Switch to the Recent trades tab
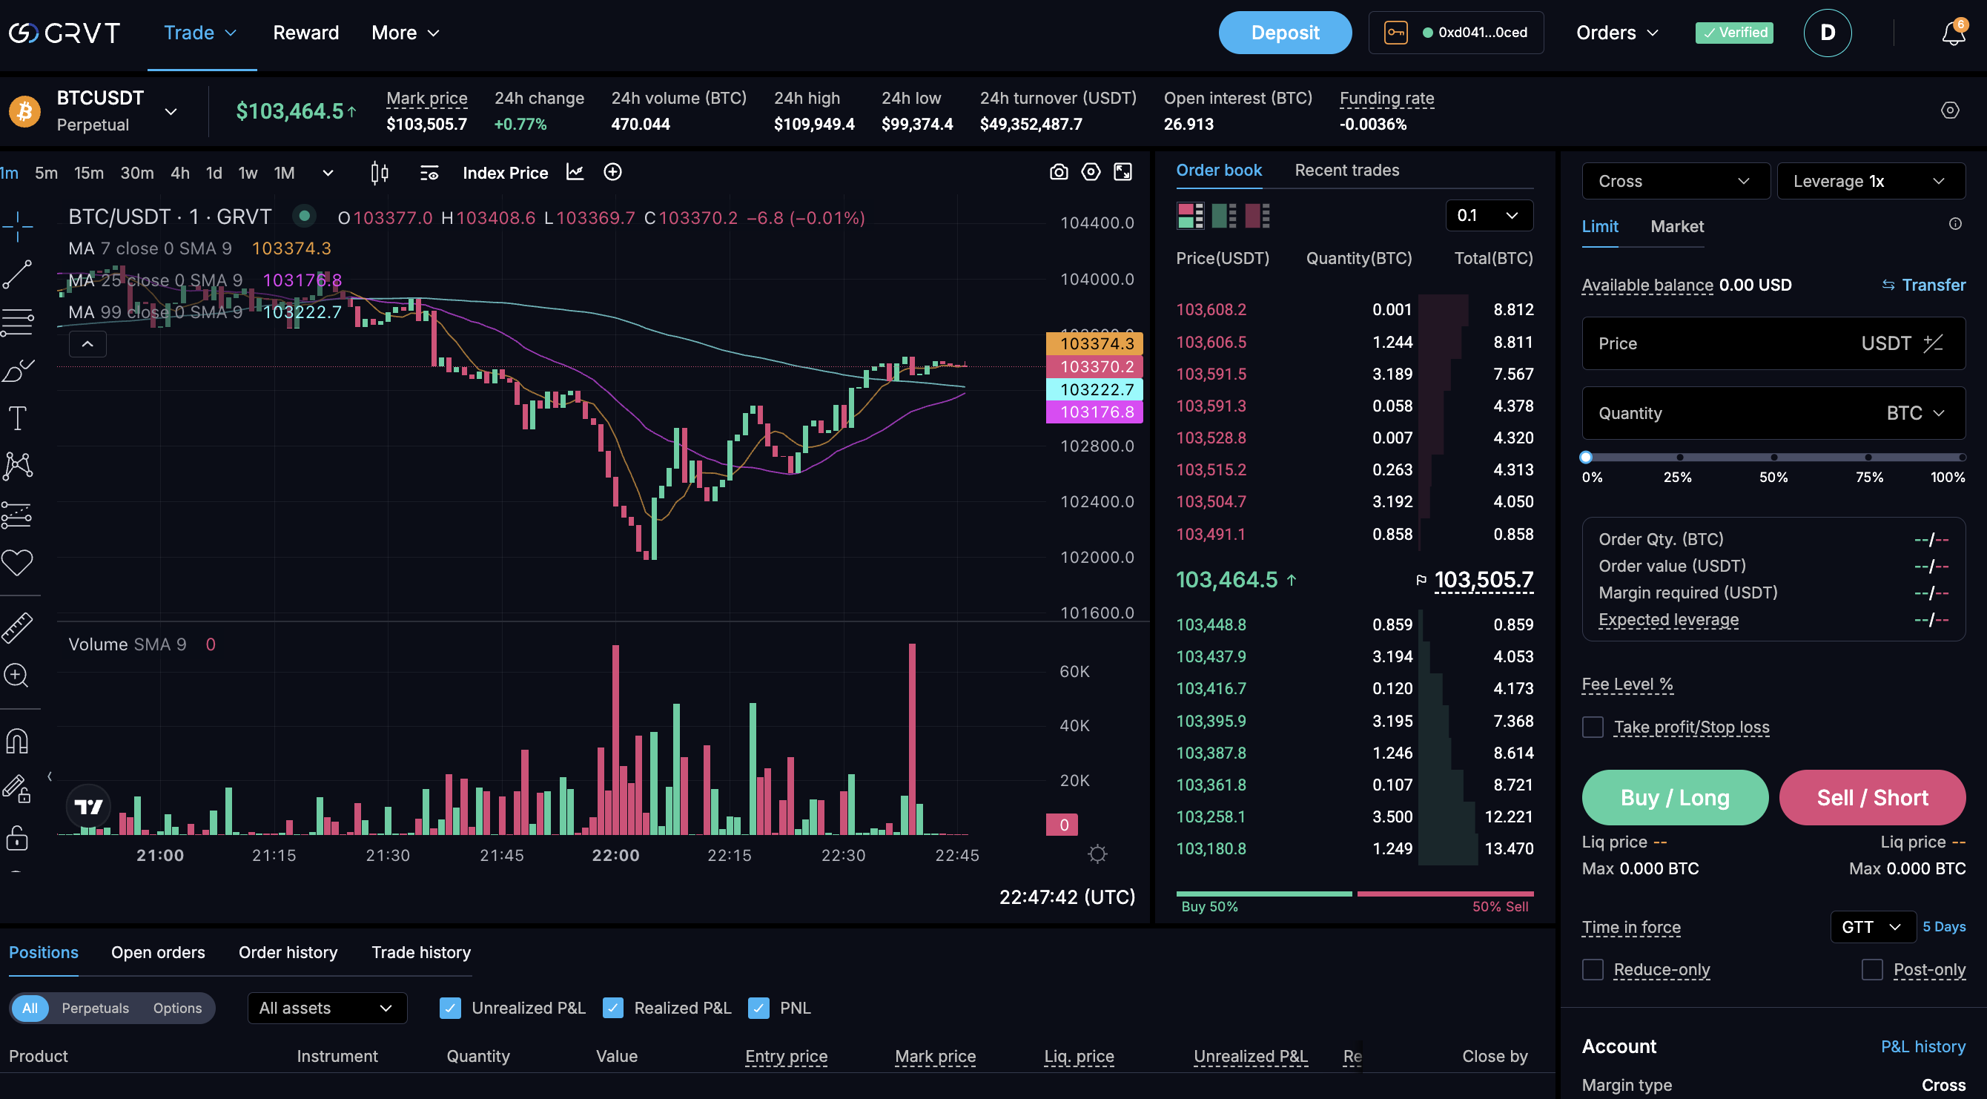 tap(1346, 171)
